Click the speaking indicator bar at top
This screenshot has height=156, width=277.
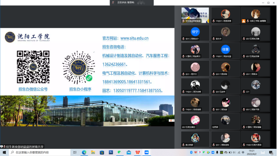pos(132,2)
